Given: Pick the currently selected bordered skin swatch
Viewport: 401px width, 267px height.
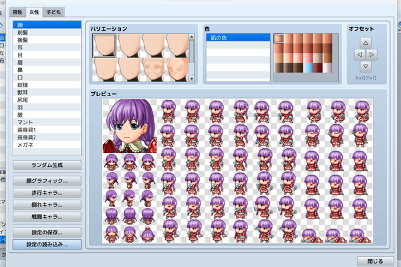Looking at the screenshot, I should [x=279, y=39].
